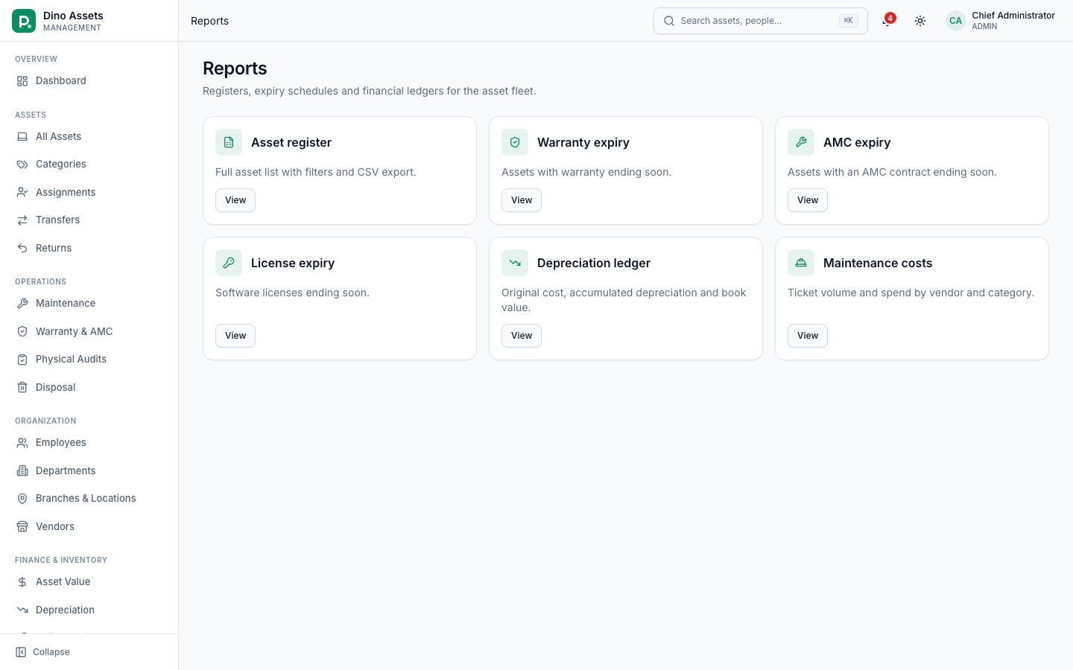The width and height of the screenshot is (1073, 670).
Task: Click the AMC expiry wrench icon
Action: [801, 142]
